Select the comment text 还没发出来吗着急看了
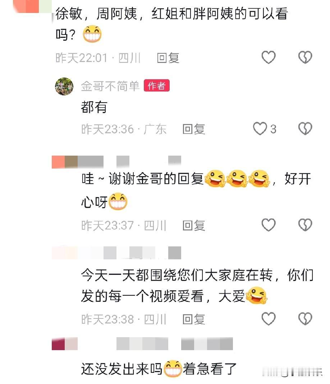 [x=159, y=369]
